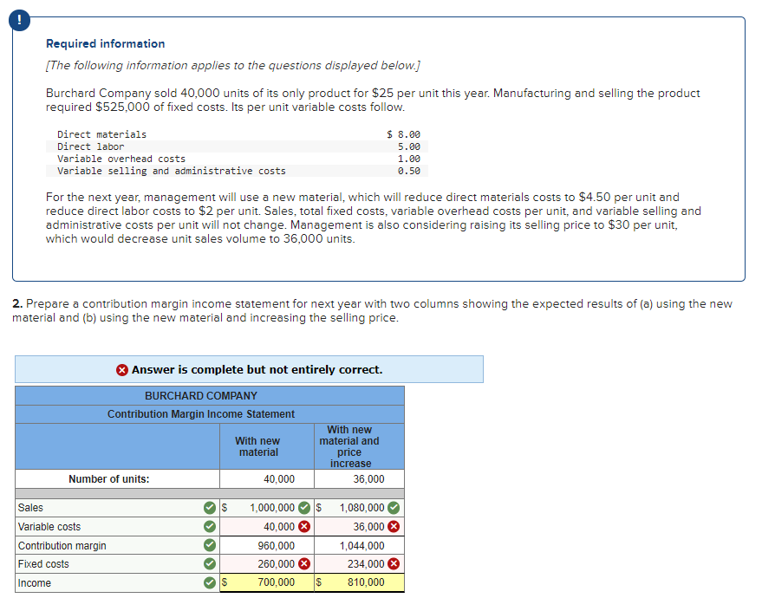
Task: Click green check icon next to Fixed costs label
Action: [210, 564]
